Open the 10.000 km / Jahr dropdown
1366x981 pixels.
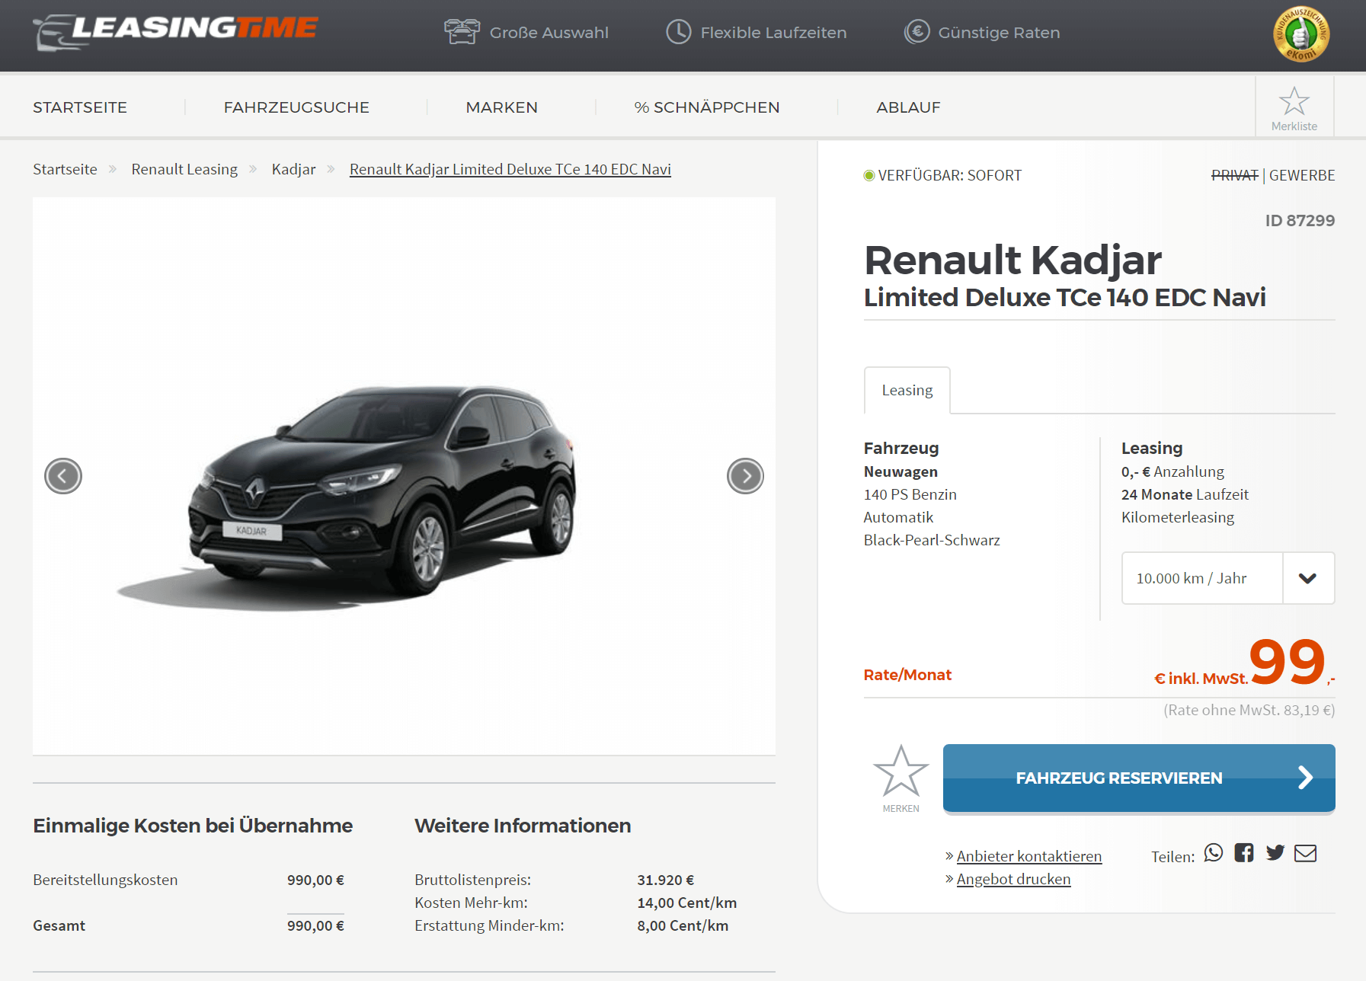[x=1228, y=578]
